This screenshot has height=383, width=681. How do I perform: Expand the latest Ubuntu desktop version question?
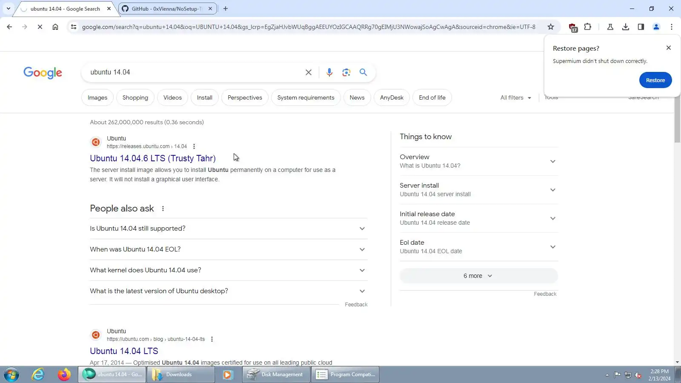(x=229, y=291)
